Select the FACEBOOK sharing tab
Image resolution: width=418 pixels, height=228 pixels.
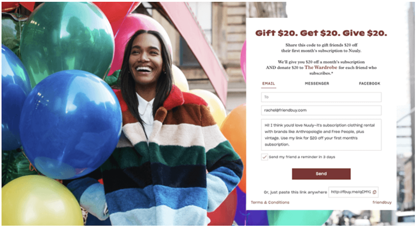[369, 83]
